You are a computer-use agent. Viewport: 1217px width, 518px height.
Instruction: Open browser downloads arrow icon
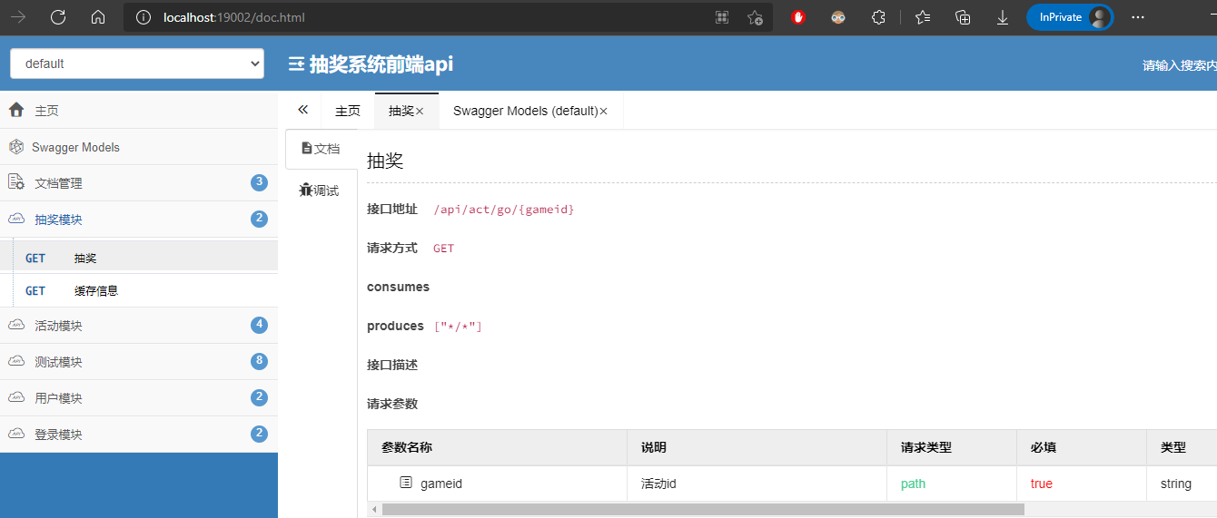(x=1003, y=17)
